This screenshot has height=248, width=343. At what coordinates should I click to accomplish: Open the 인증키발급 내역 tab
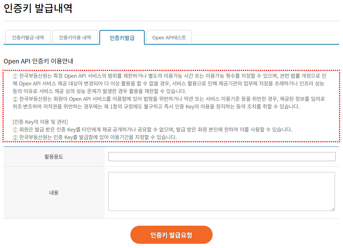28,37
